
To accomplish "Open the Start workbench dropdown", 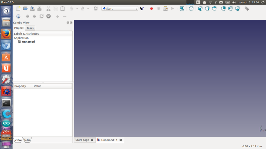I will click(120, 9).
